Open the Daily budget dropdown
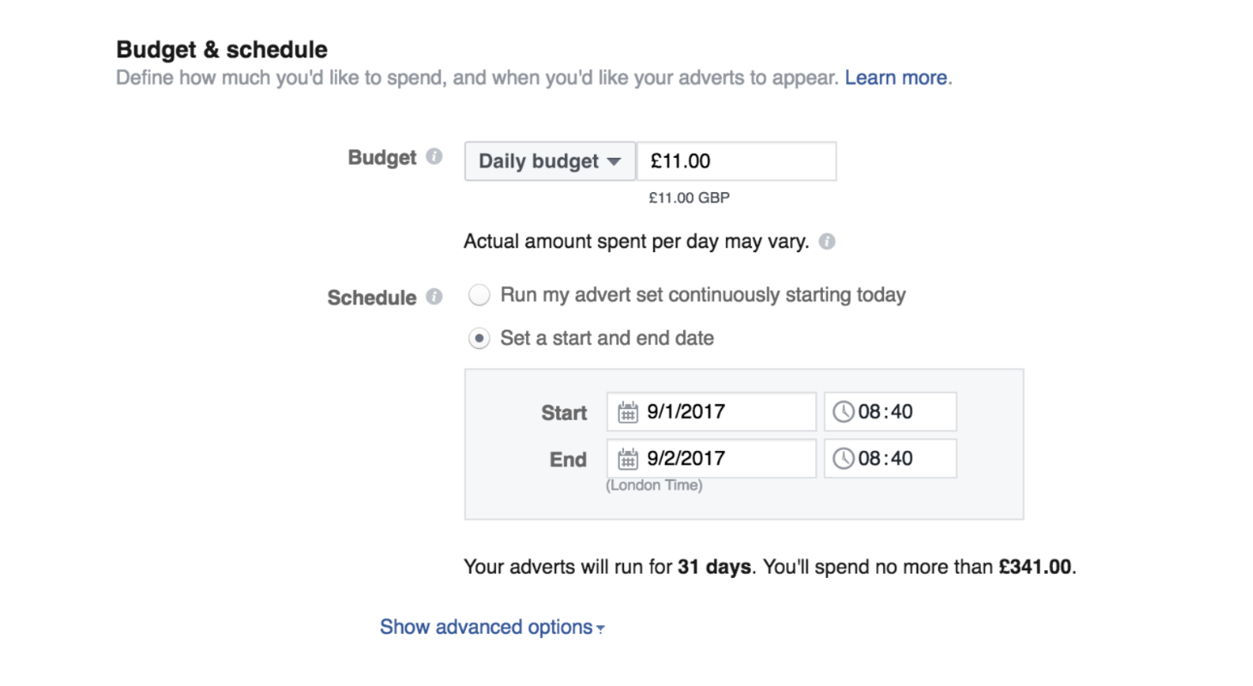The image size is (1253, 686). [550, 161]
